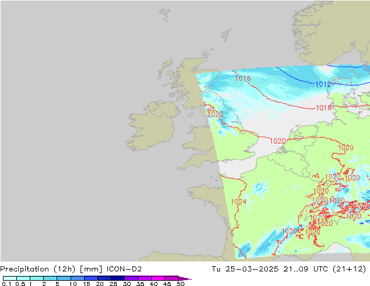This screenshot has height=286, width=370.
Task: Click the legend tick label '15'
Action: [86, 284]
